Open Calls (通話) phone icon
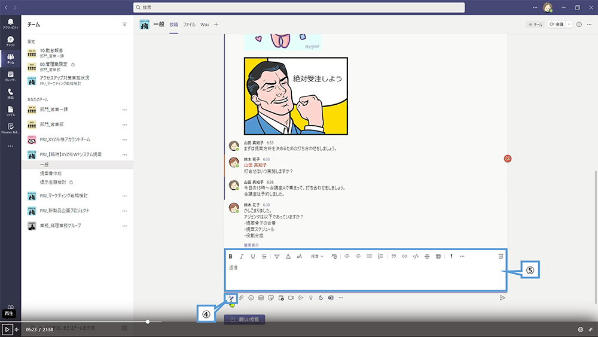 (x=10, y=94)
